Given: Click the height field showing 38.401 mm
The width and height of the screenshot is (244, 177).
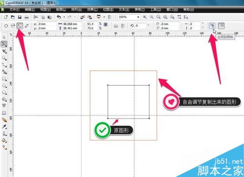Looking at the screenshot, I should [72, 28].
